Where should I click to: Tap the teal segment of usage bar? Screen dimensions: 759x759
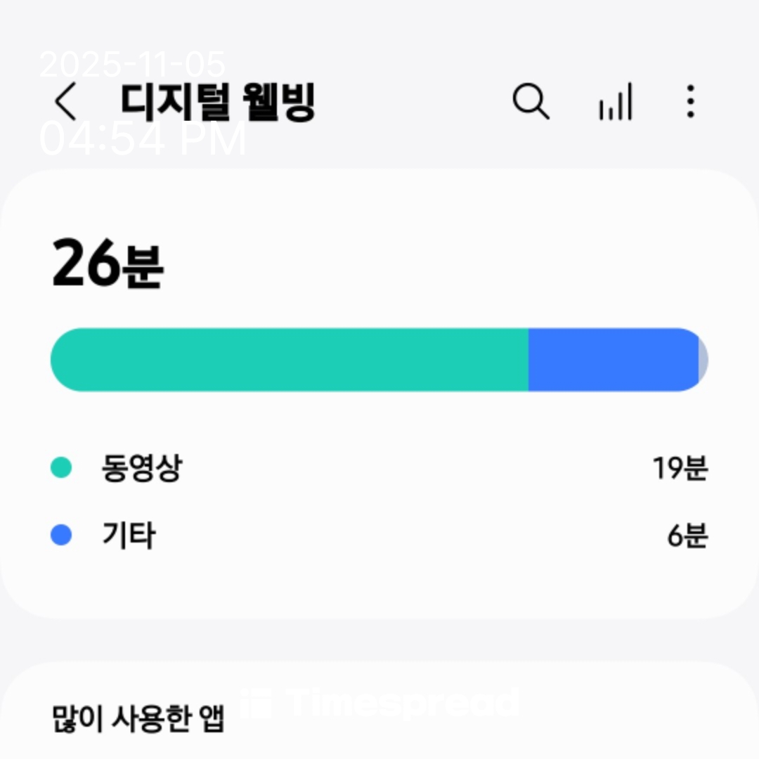288,360
